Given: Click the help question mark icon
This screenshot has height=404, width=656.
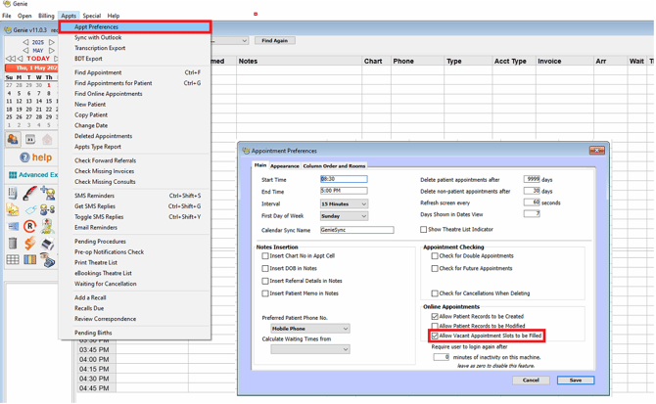Looking at the screenshot, I should (25, 157).
